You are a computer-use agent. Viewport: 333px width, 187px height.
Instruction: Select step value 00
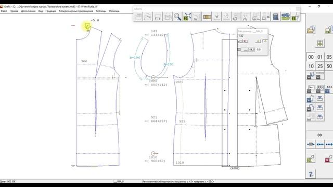311,57
